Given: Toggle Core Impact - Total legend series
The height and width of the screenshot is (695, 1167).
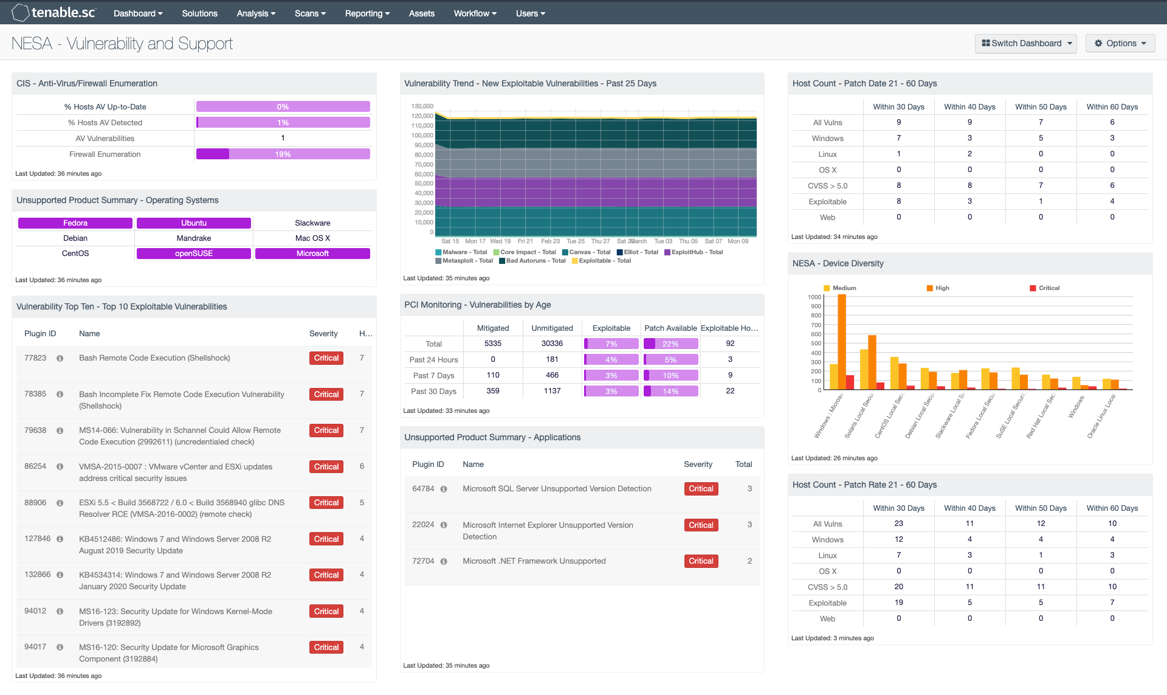Looking at the screenshot, I should pyautogui.click(x=525, y=252).
